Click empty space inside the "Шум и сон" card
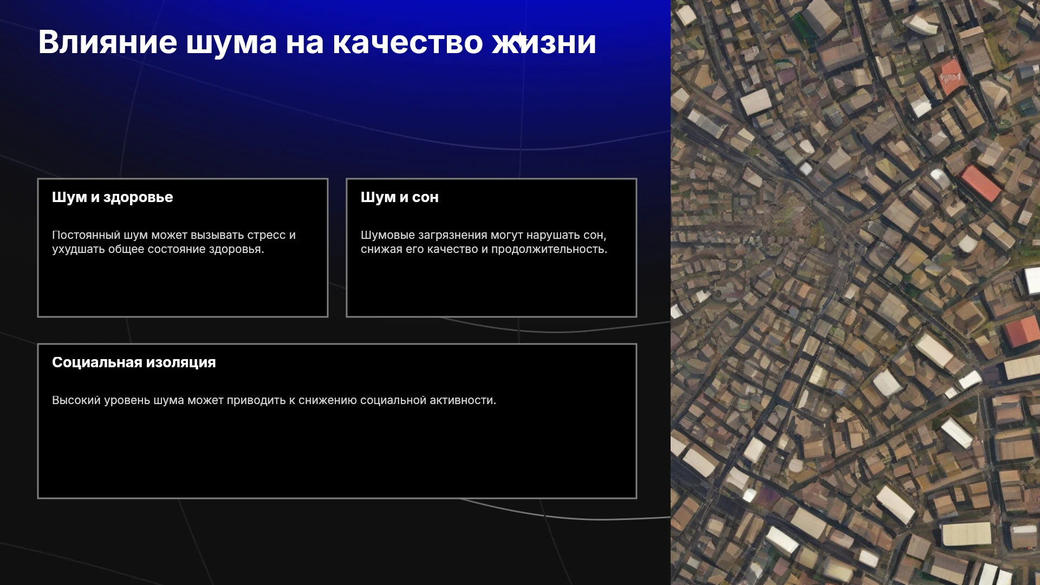 [491, 287]
